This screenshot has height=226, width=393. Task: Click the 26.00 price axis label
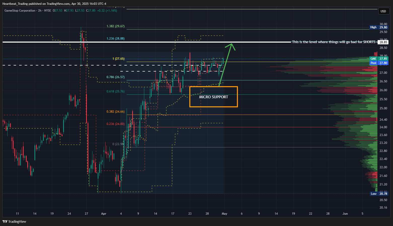coord(383,90)
